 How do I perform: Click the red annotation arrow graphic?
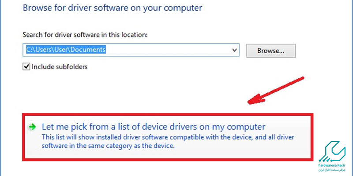pos(276,91)
